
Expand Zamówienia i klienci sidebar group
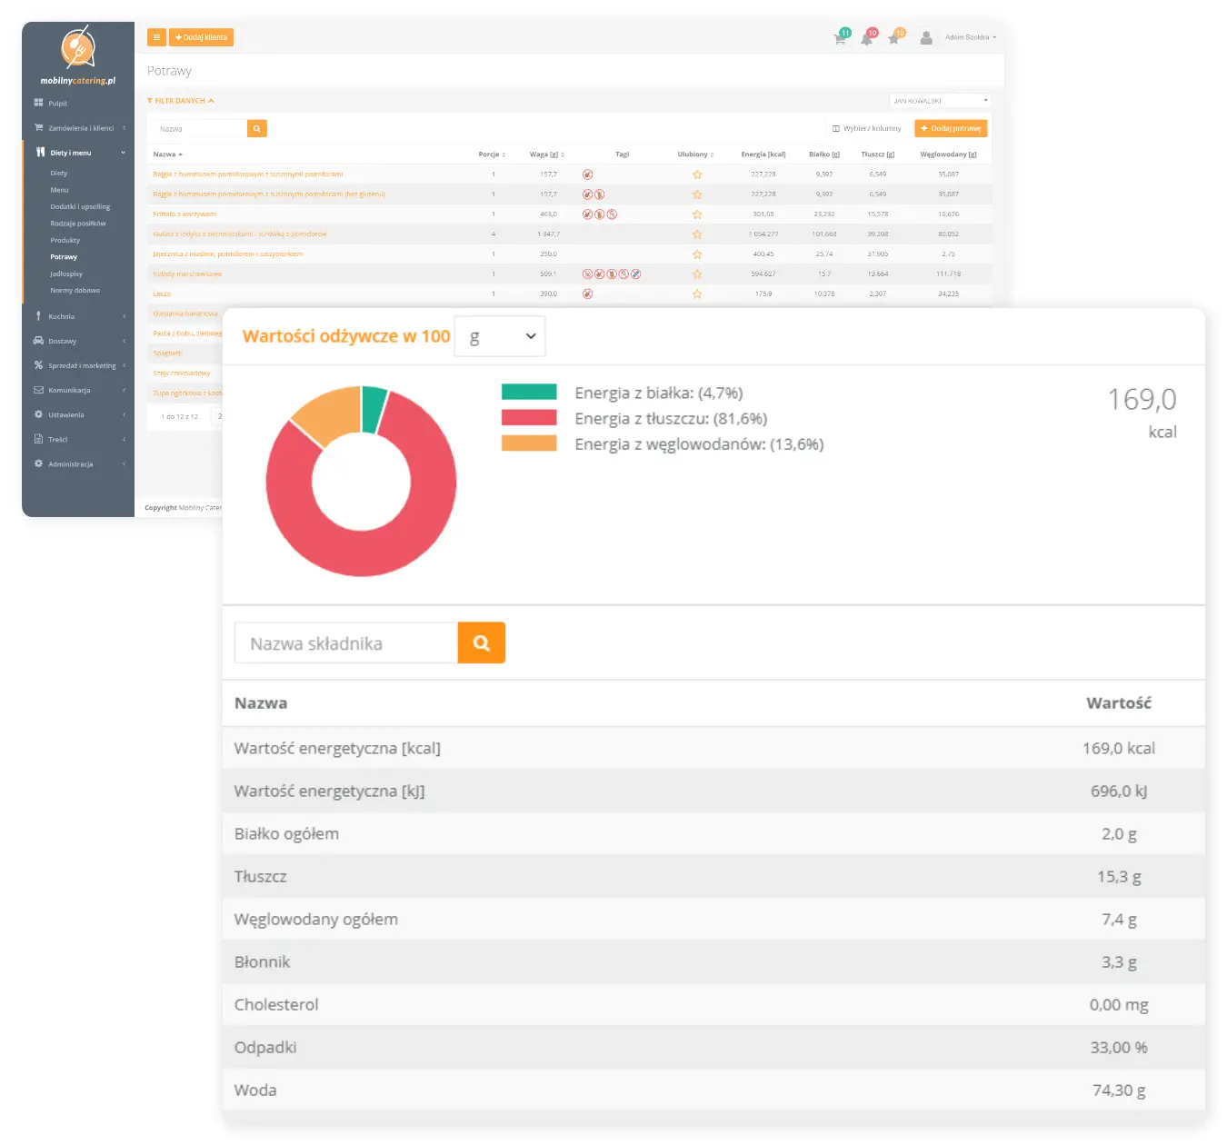point(78,128)
